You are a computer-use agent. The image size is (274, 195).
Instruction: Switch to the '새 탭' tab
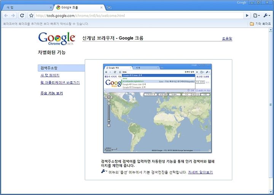pyautogui.click(x=27, y=8)
